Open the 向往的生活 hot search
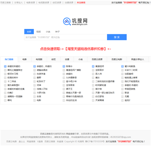Image resolution: width=151 pixels, height=151 pixels. [71, 100]
